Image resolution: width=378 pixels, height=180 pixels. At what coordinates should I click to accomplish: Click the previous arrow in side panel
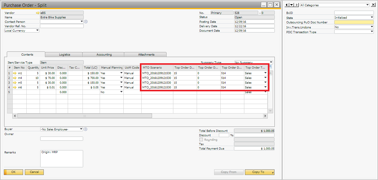click(287, 5)
